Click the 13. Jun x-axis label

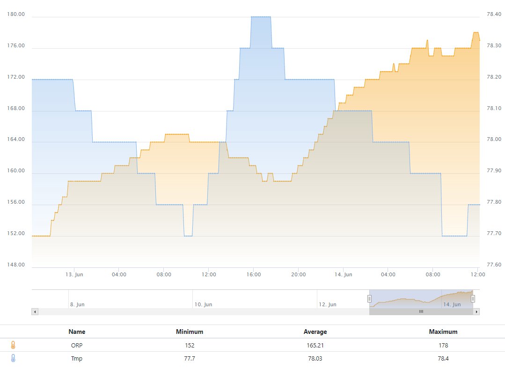pyautogui.click(x=74, y=274)
